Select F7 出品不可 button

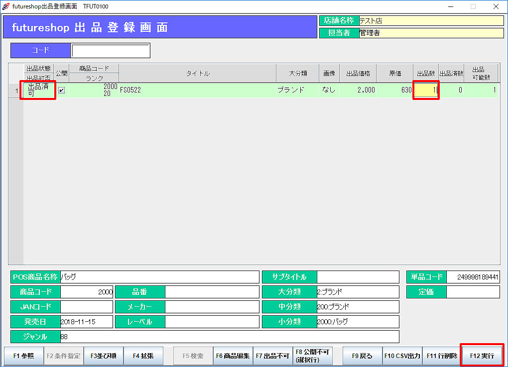click(272, 356)
